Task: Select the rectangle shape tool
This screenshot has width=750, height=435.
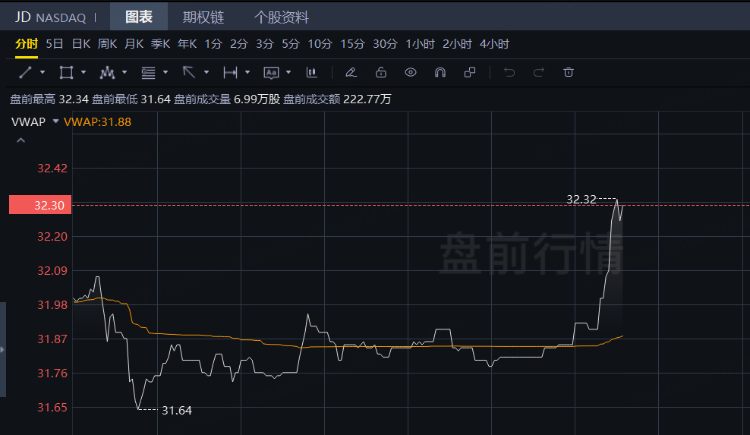Action: (x=66, y=72)
